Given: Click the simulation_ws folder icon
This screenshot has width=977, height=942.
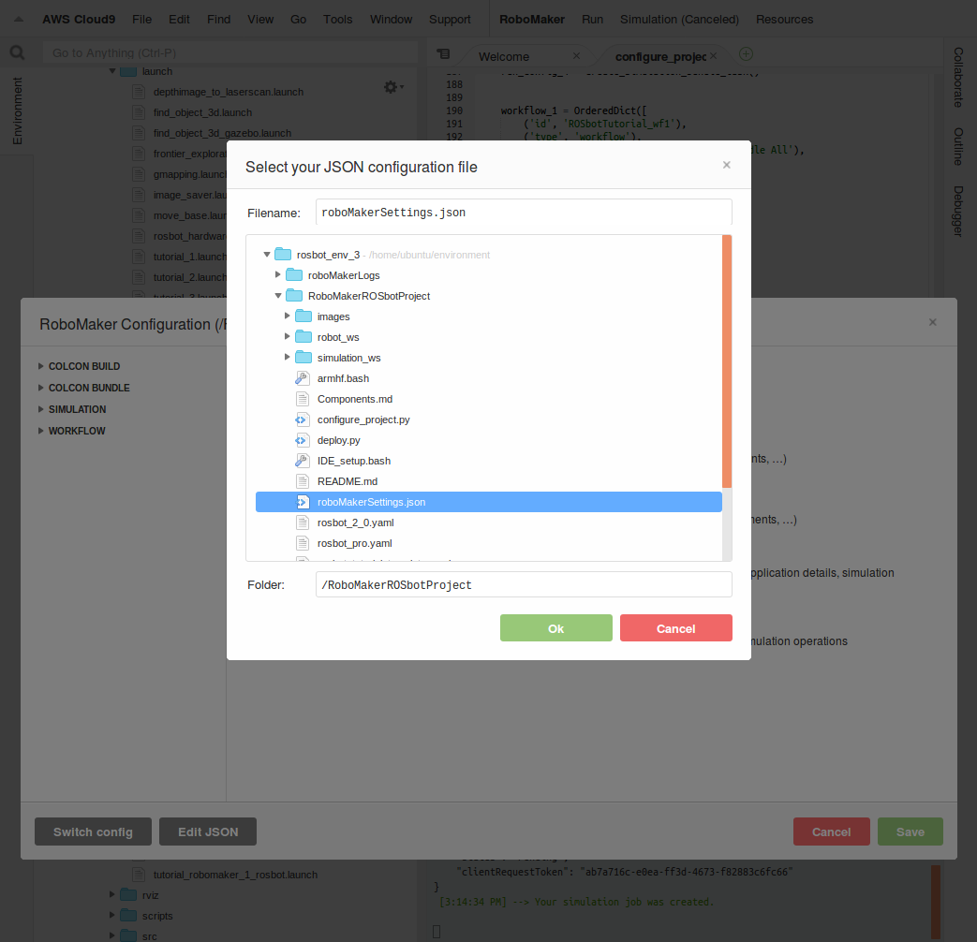Looking at the screenshot, I should pyautogui.click(x=303, y=357).
